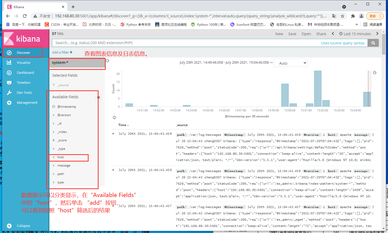Expand the log row at 15:04:43.457

coord(113,206)
